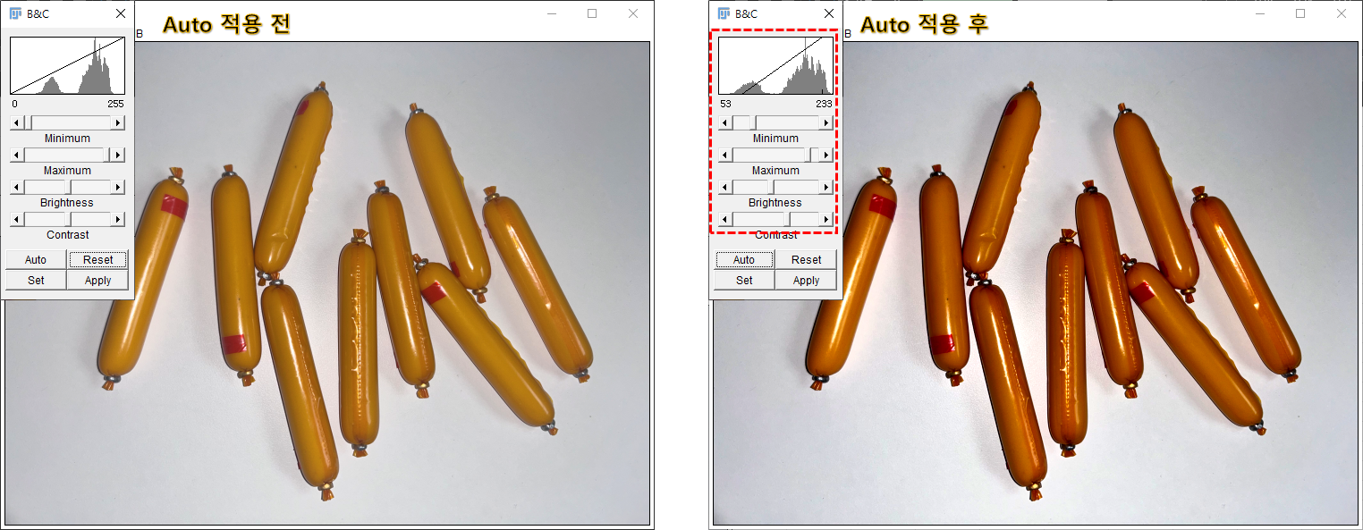
Task: Click histogram plot in the 53–233 B&C window
Action: [x=775, y=65]
